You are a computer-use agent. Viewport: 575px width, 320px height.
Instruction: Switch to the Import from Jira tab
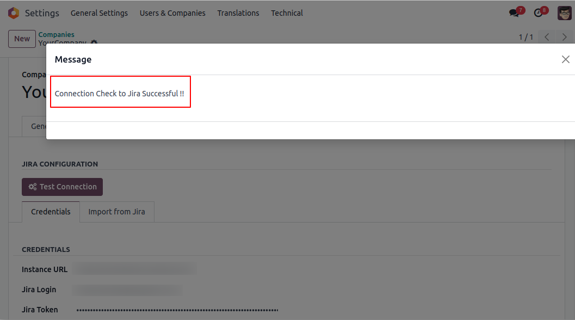pyautogui.click(x=116, y=212)
